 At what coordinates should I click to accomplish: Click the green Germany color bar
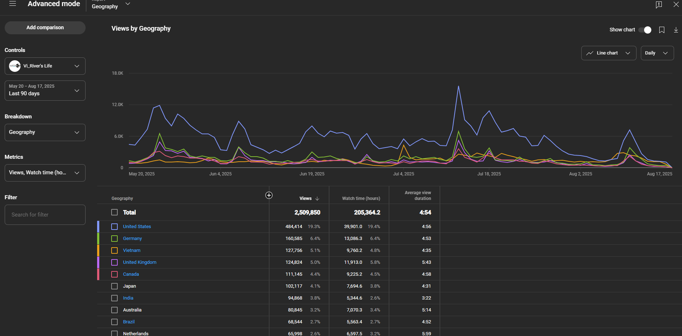click(x=98, y=239)
